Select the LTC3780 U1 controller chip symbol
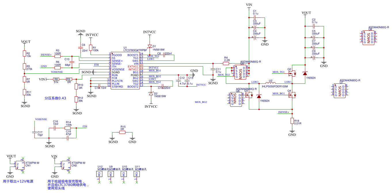 pyautogui.click(x=125, y=71)
